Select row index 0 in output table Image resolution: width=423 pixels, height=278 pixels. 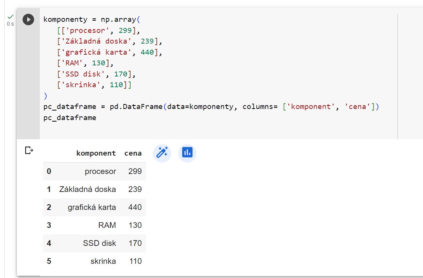click(49, 171)
